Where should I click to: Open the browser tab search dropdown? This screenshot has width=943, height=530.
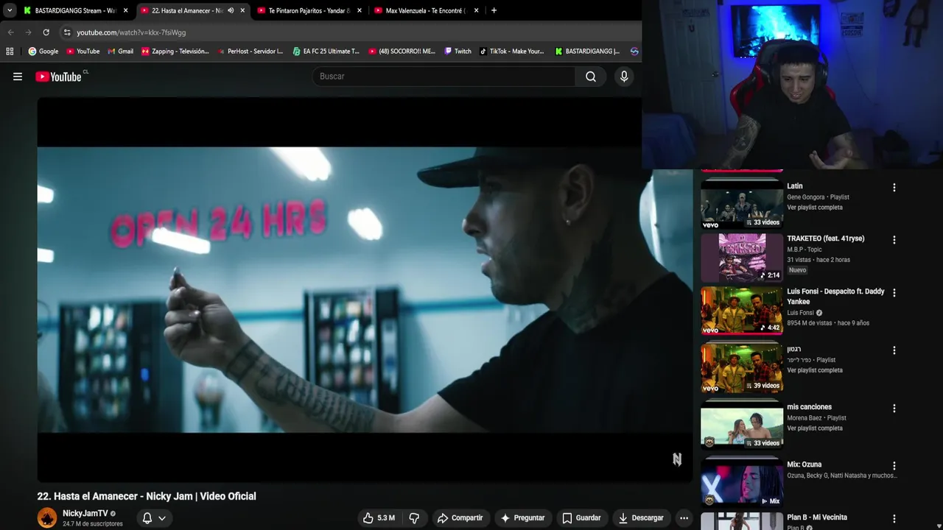(x=9, y=10)
